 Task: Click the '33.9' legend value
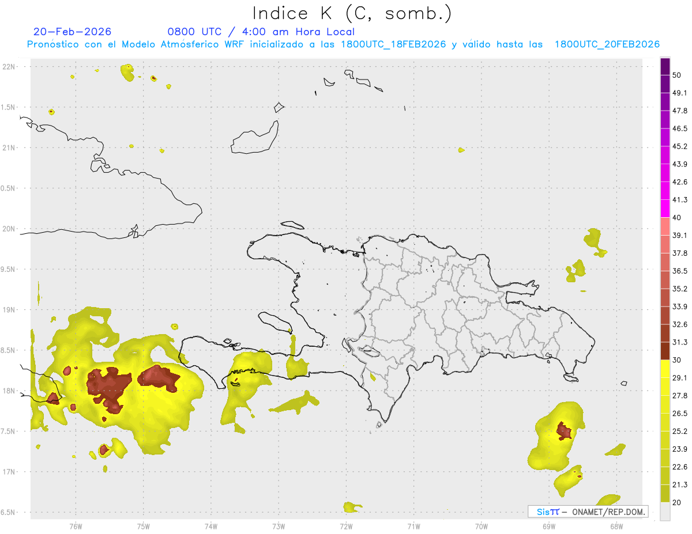(680, 306)
